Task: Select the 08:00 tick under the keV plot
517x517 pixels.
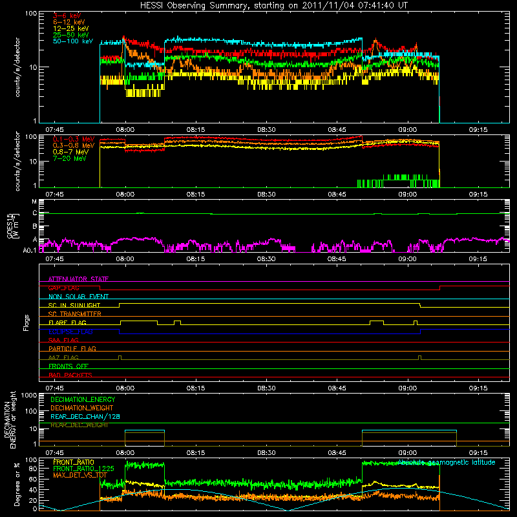Action: click(125, 130)
